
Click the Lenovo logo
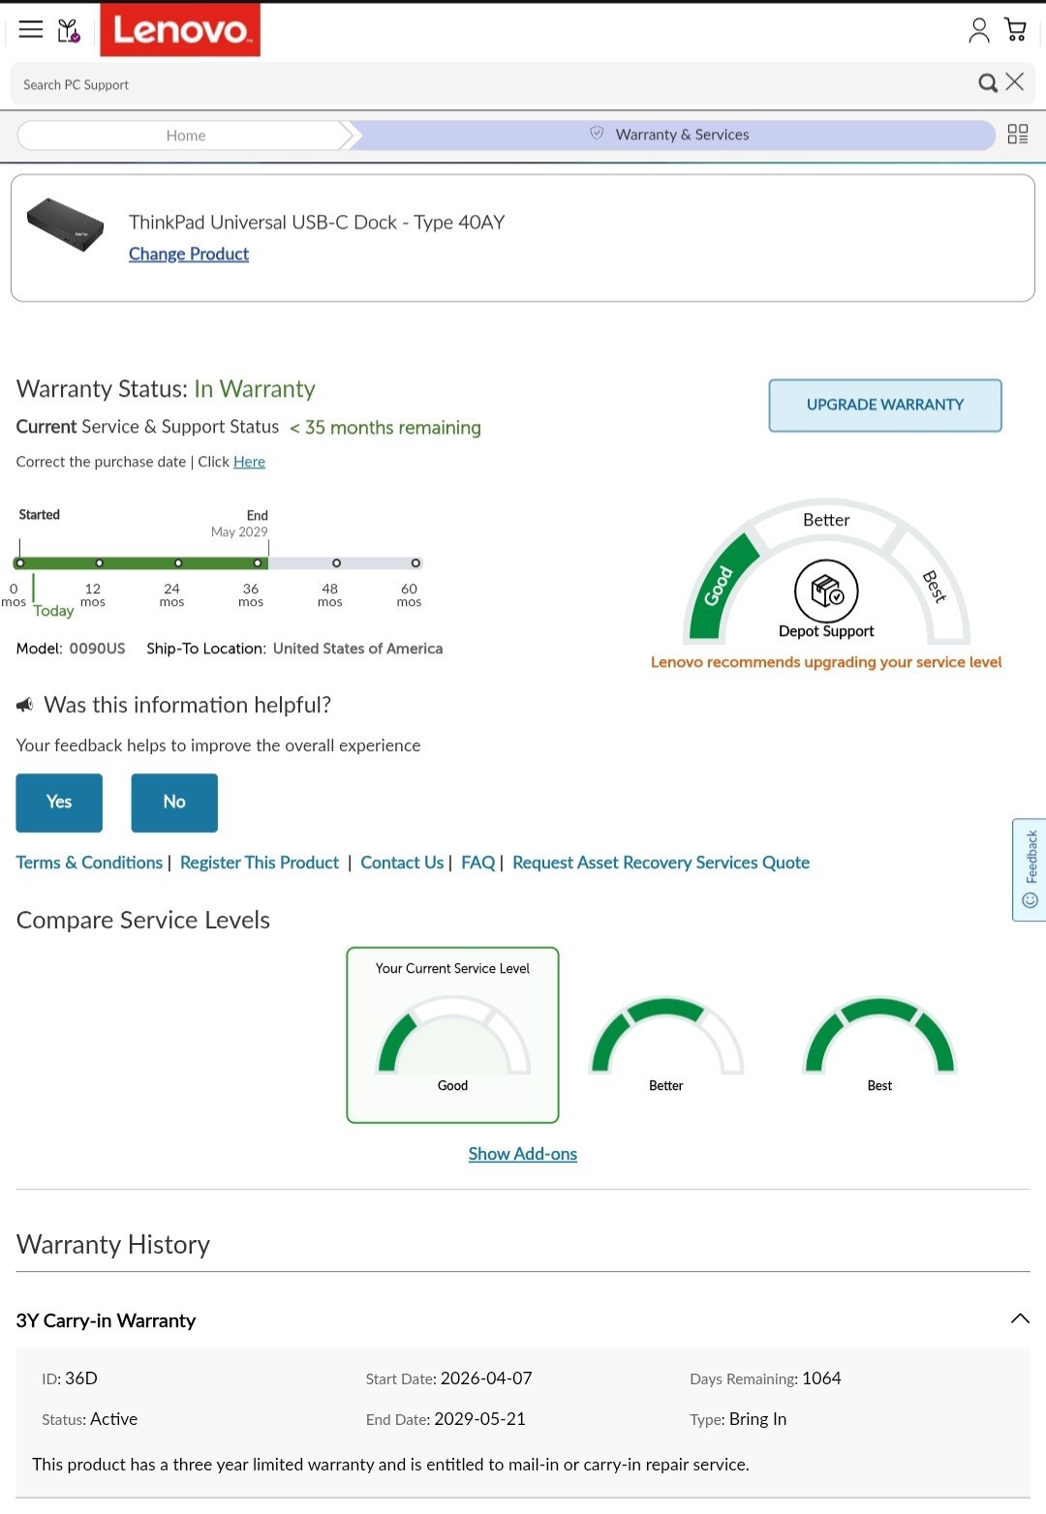pos(180,30)
